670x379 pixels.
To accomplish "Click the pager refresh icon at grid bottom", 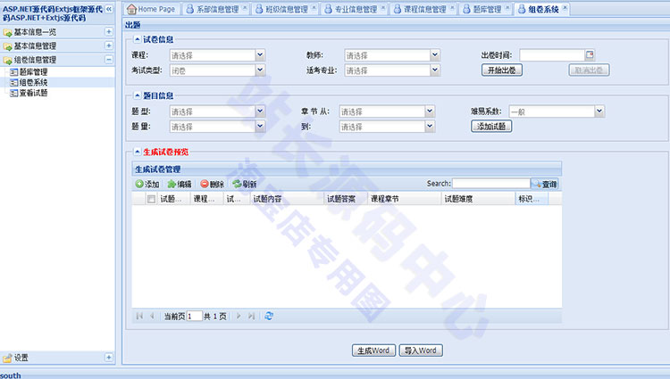I will click(269, 316).
